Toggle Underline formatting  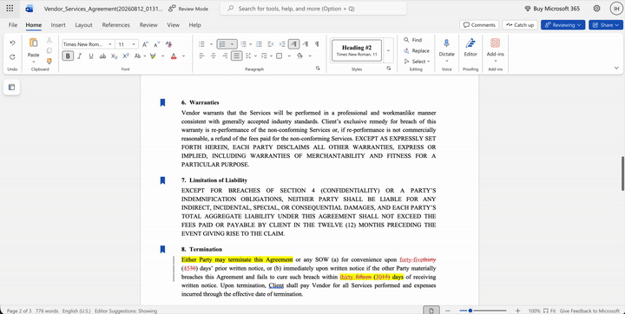91,56
